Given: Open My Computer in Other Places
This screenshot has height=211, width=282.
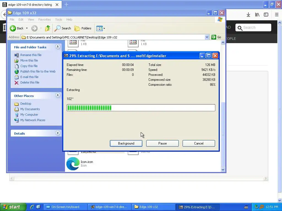Looking at the screenshot, I should point(29,115).
